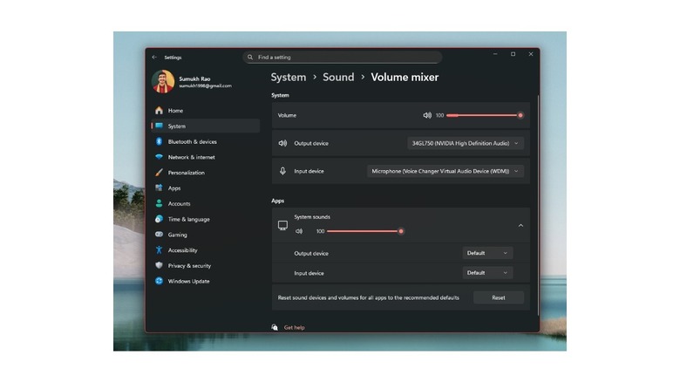Select Accessibility in the sidebar

pos(182,250)
